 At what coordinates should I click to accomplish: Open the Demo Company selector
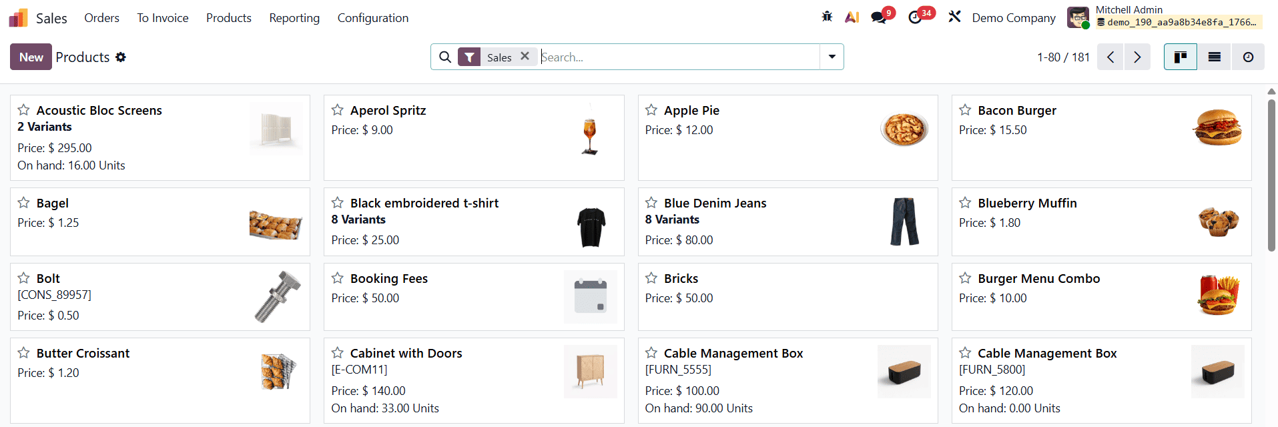1013,17
